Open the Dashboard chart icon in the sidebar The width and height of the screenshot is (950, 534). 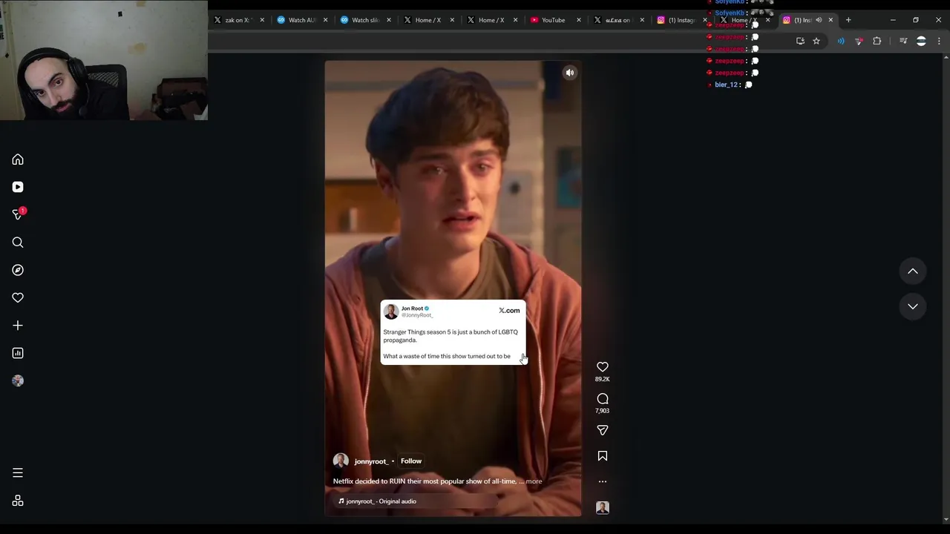click(x=18, y=353)
